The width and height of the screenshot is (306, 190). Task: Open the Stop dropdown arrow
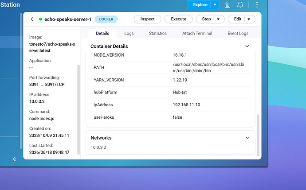pyautogui.click(x=218, y=19)
